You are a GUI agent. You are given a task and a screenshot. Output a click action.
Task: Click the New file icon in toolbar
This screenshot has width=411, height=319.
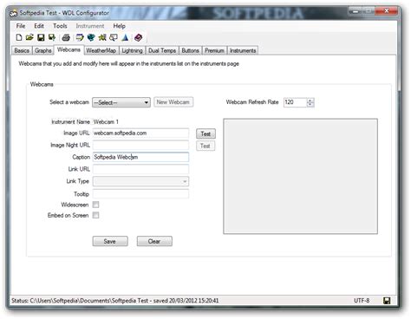tap(19, 37)
